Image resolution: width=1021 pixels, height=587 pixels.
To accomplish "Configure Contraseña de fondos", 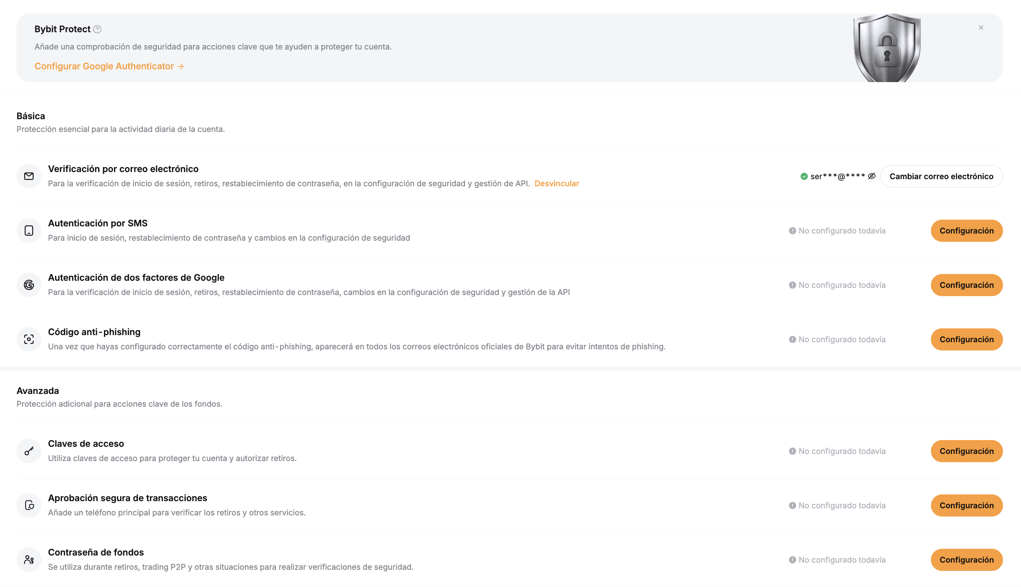I will 967,560.
